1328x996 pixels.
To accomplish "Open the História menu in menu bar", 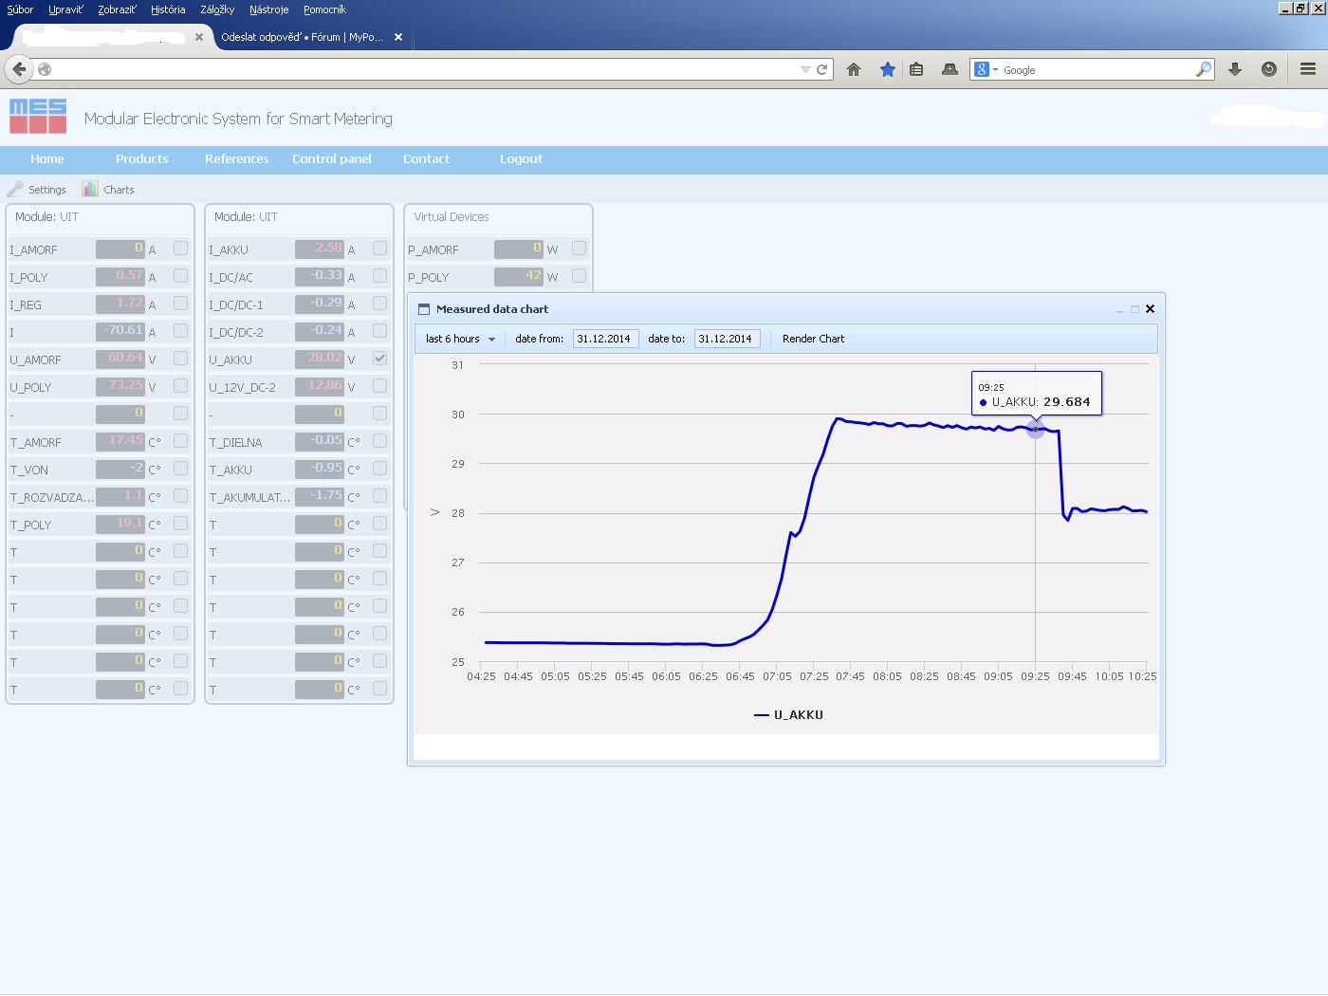I will [x=168, y=9].
